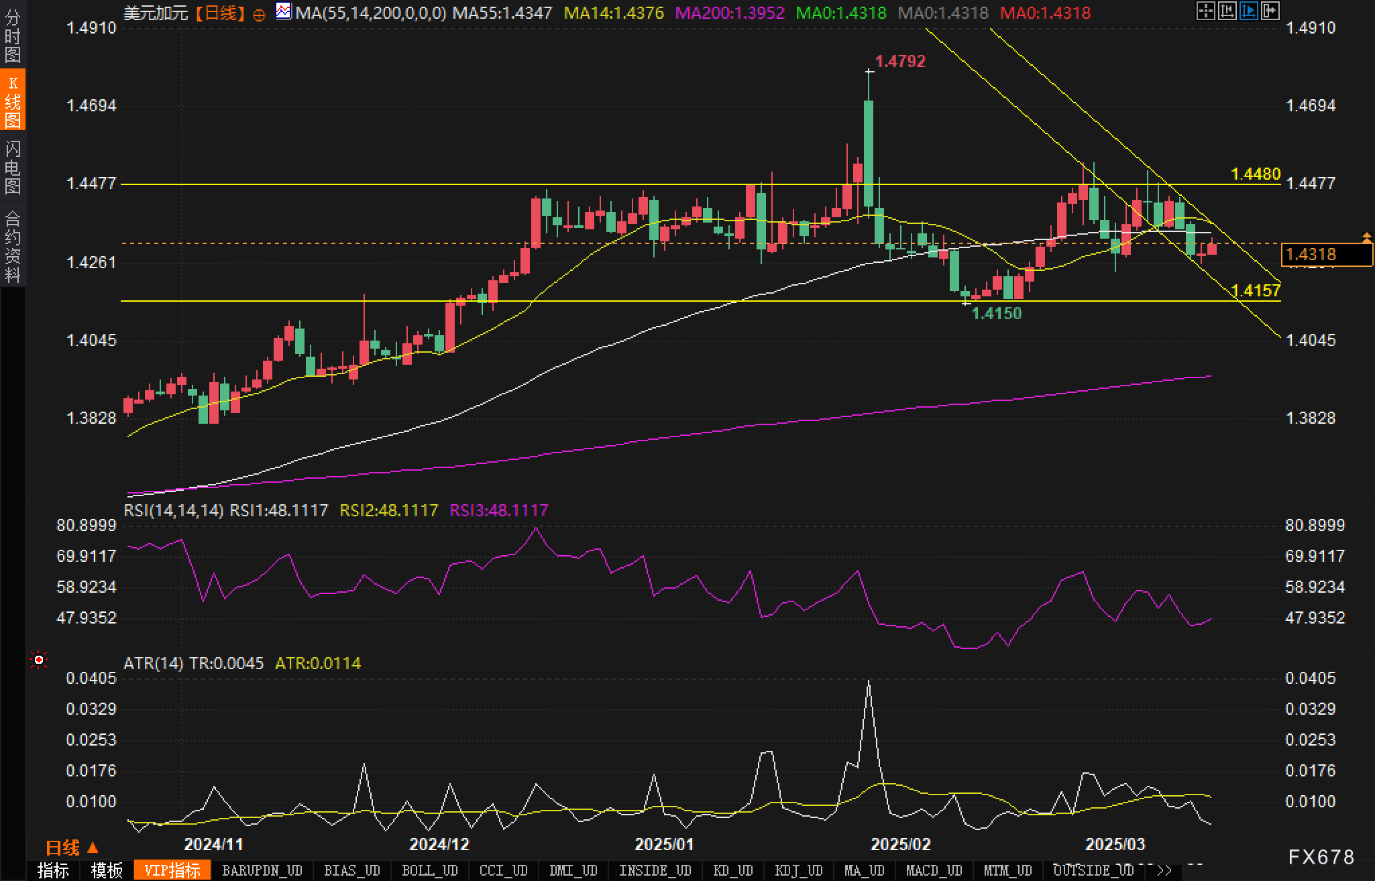Click the blue highlighted chart axis icon
1375x881 pixels.
(1248, 11)
